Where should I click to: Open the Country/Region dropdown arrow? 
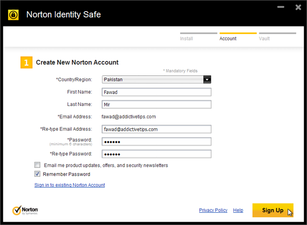[x=207, y=79]
